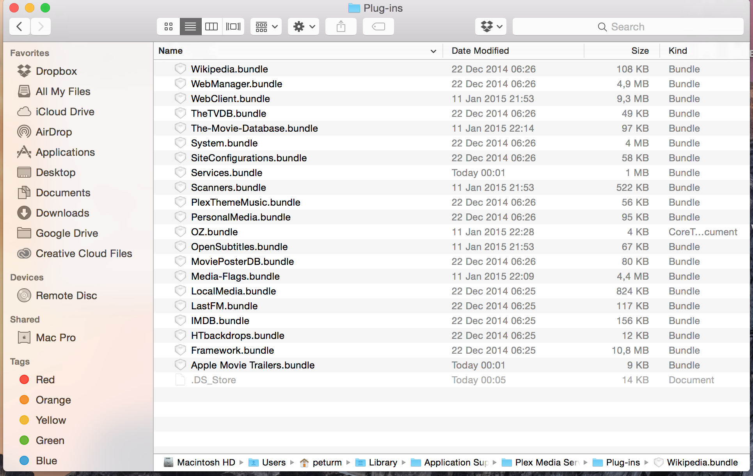
Task: Select Remote Disc under Devices
Action: 66,295
